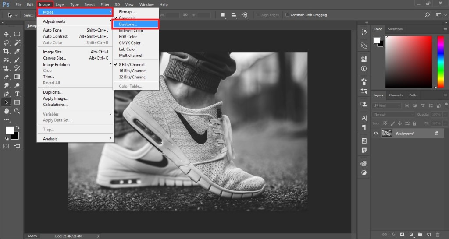449x239 pixels.
Task: Select the Rectangular Marquee tool
Action: tap(17, 34)
